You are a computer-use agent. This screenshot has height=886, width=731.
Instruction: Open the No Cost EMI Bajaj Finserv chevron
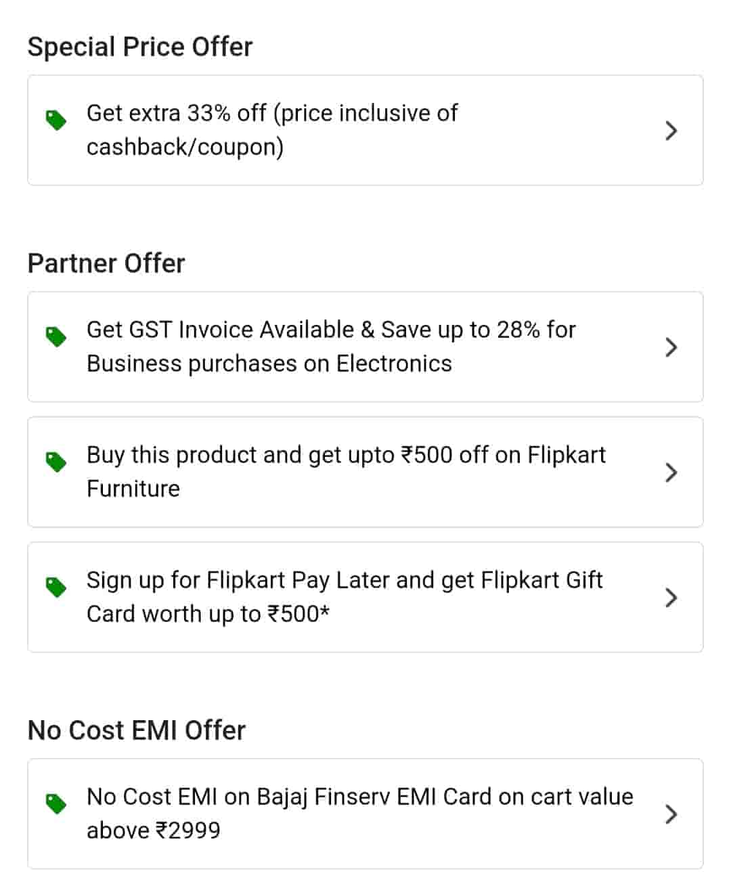(x=671, y=814)
